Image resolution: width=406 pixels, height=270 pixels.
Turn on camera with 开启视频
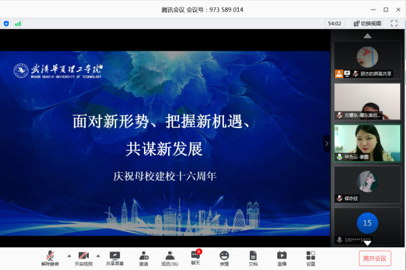click(x=84, y=259)
